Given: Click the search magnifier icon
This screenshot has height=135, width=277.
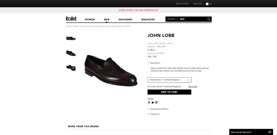Looking at the screenshot, I should click(209, 19).
